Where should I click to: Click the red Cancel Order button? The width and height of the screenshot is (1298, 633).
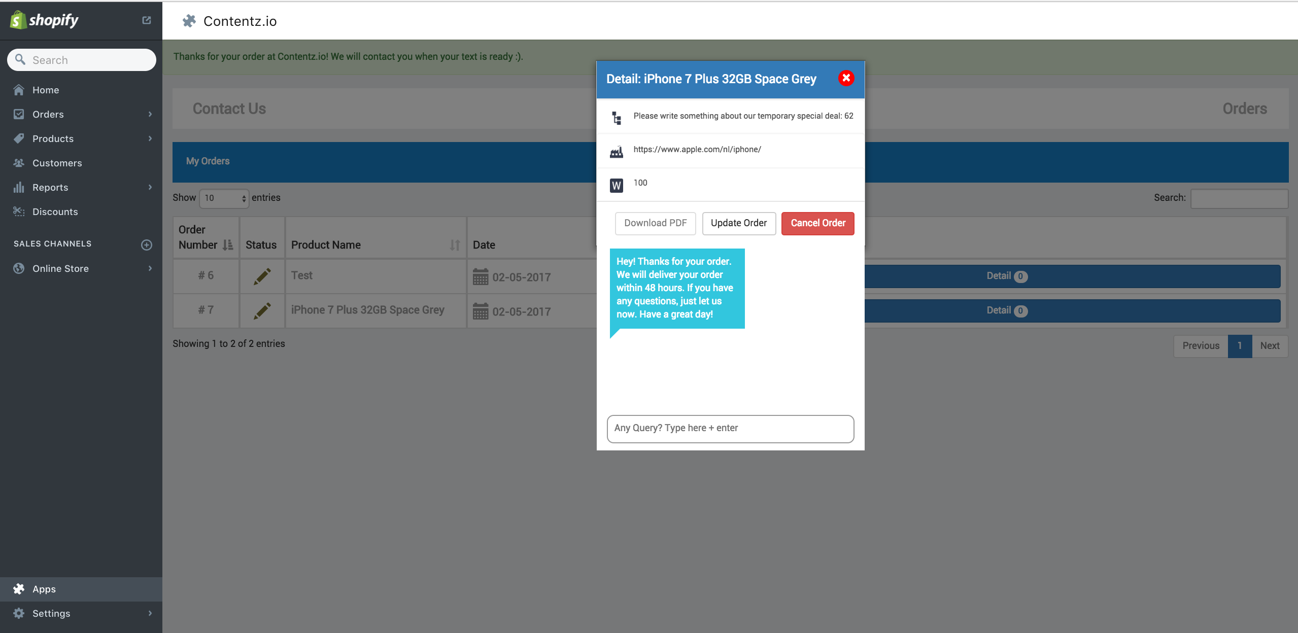(x=818, y=223)
